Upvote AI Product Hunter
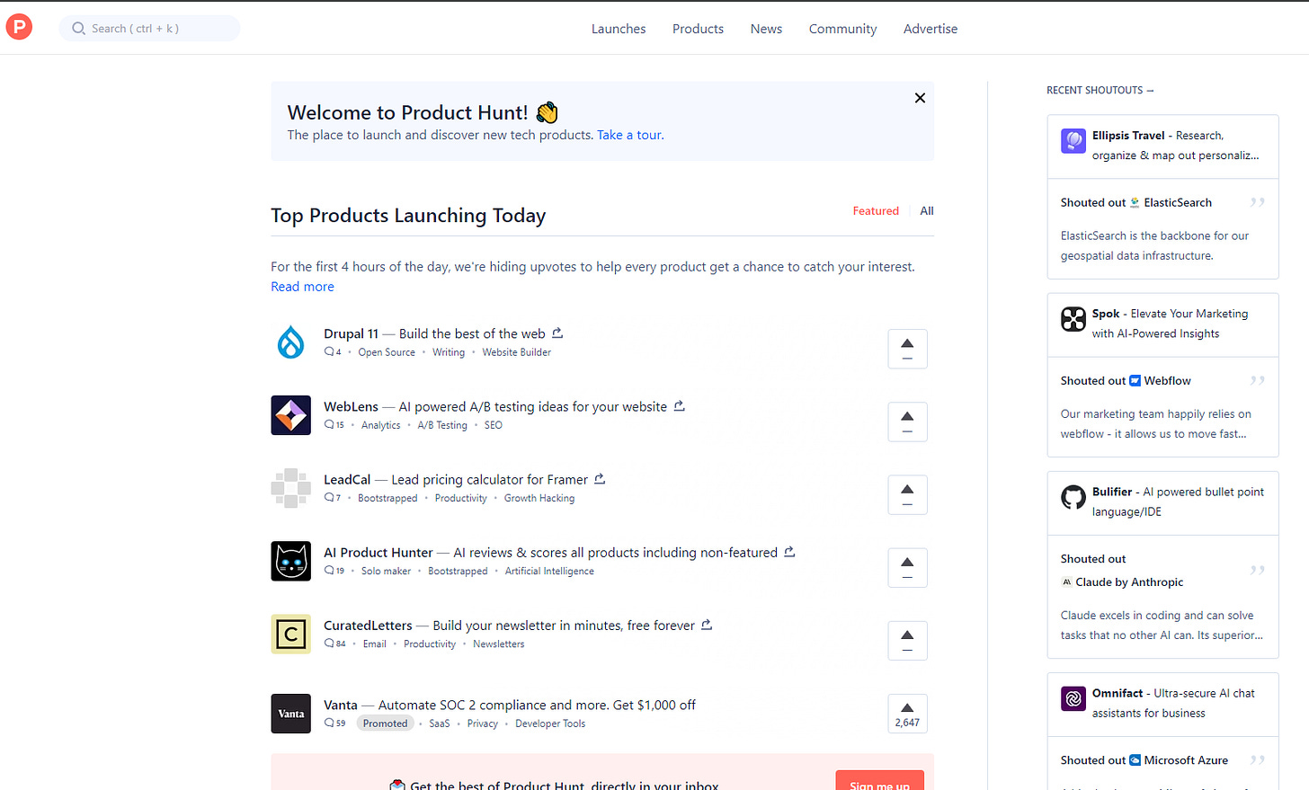This screenshot has height=790, width=1309. (x=907, y=567)
